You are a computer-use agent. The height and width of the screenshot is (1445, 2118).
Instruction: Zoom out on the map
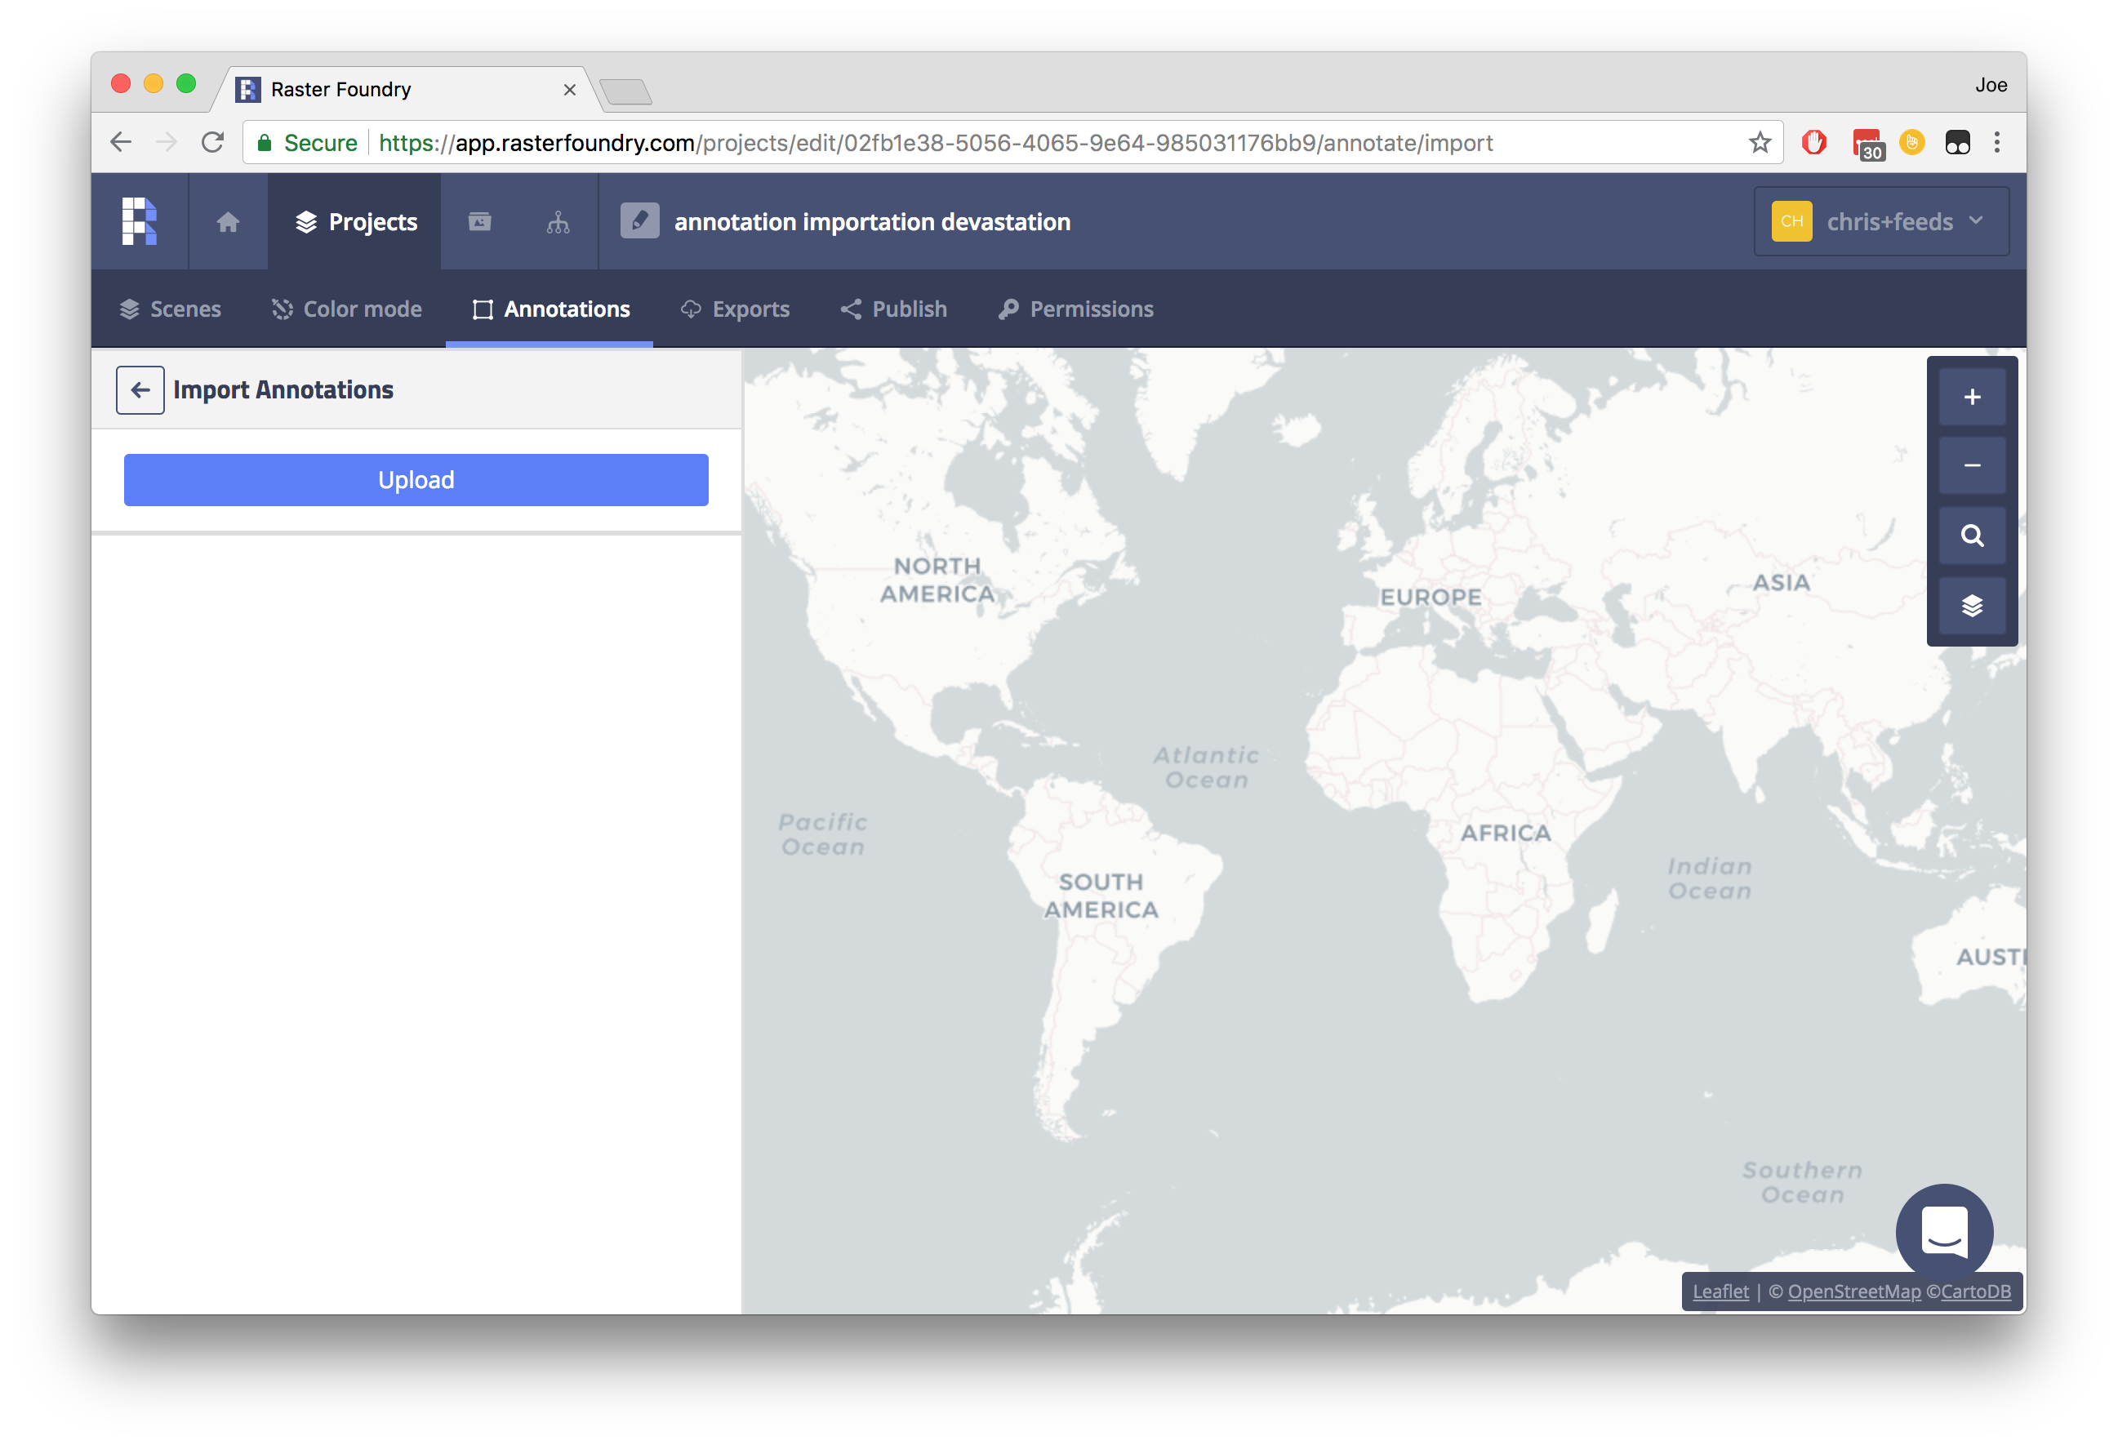pyautogui.click(x=1971, y=465)
